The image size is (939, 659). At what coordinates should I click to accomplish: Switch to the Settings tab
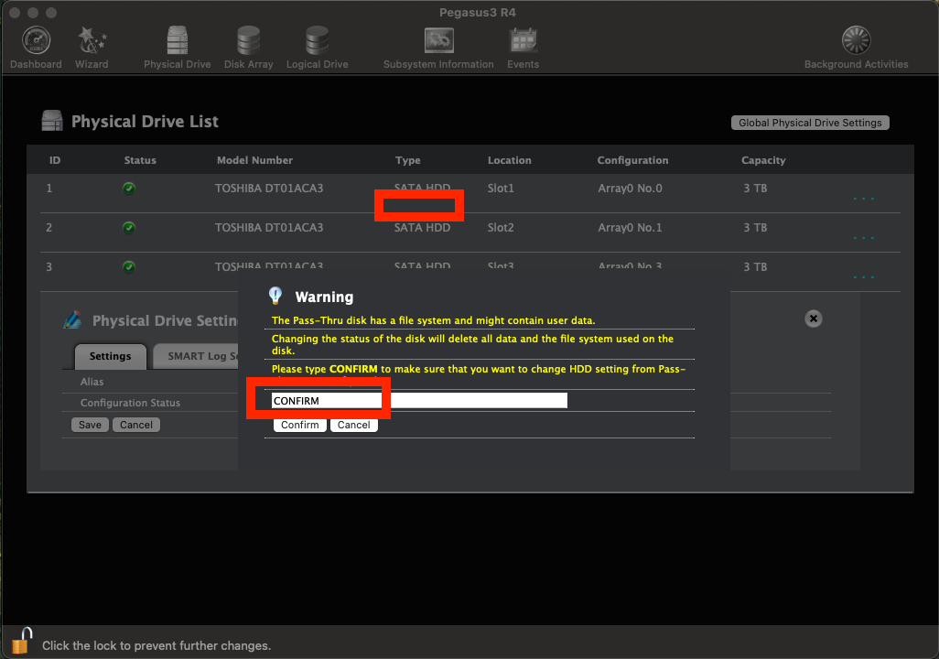click(110, 356)
